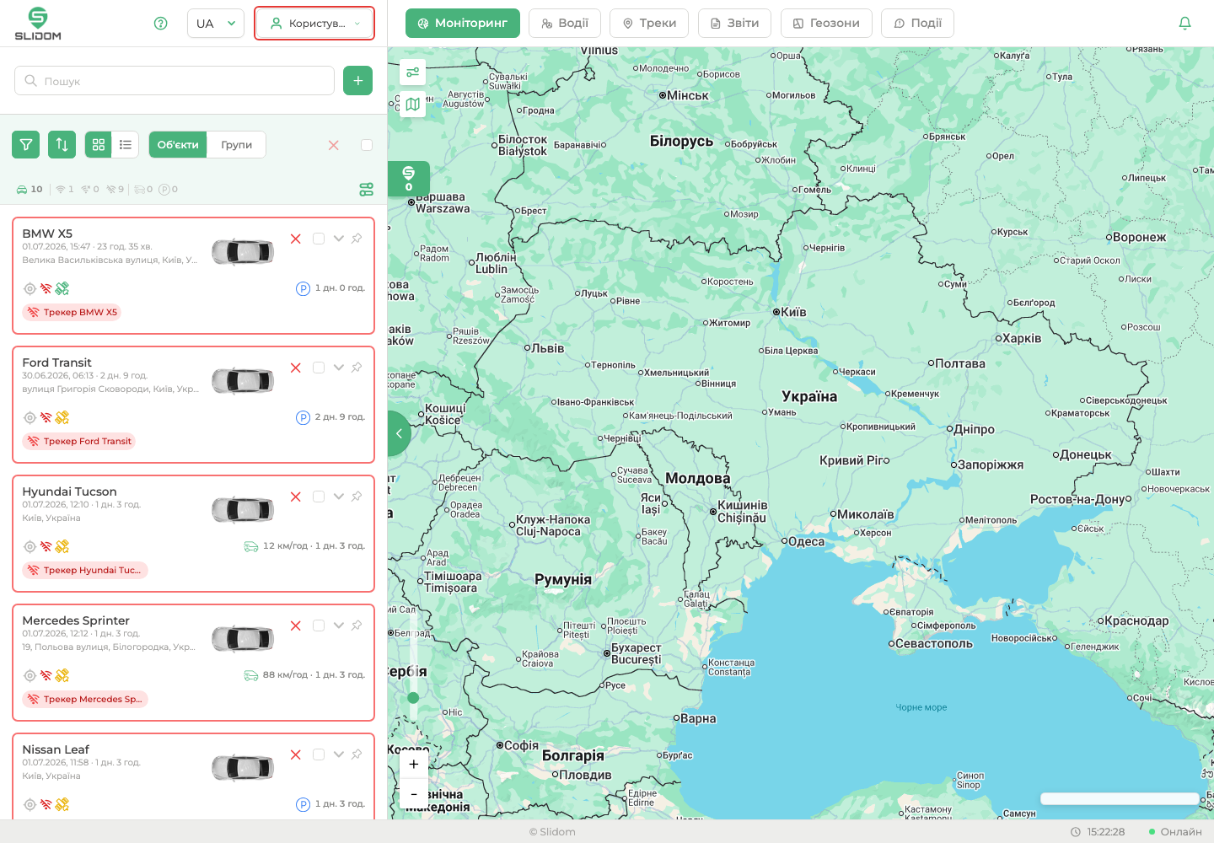The width and height of the screenshot is (1214, 843).
Task: Click the Трекер BMW X5 badge
Action: [x=72, y=312]
